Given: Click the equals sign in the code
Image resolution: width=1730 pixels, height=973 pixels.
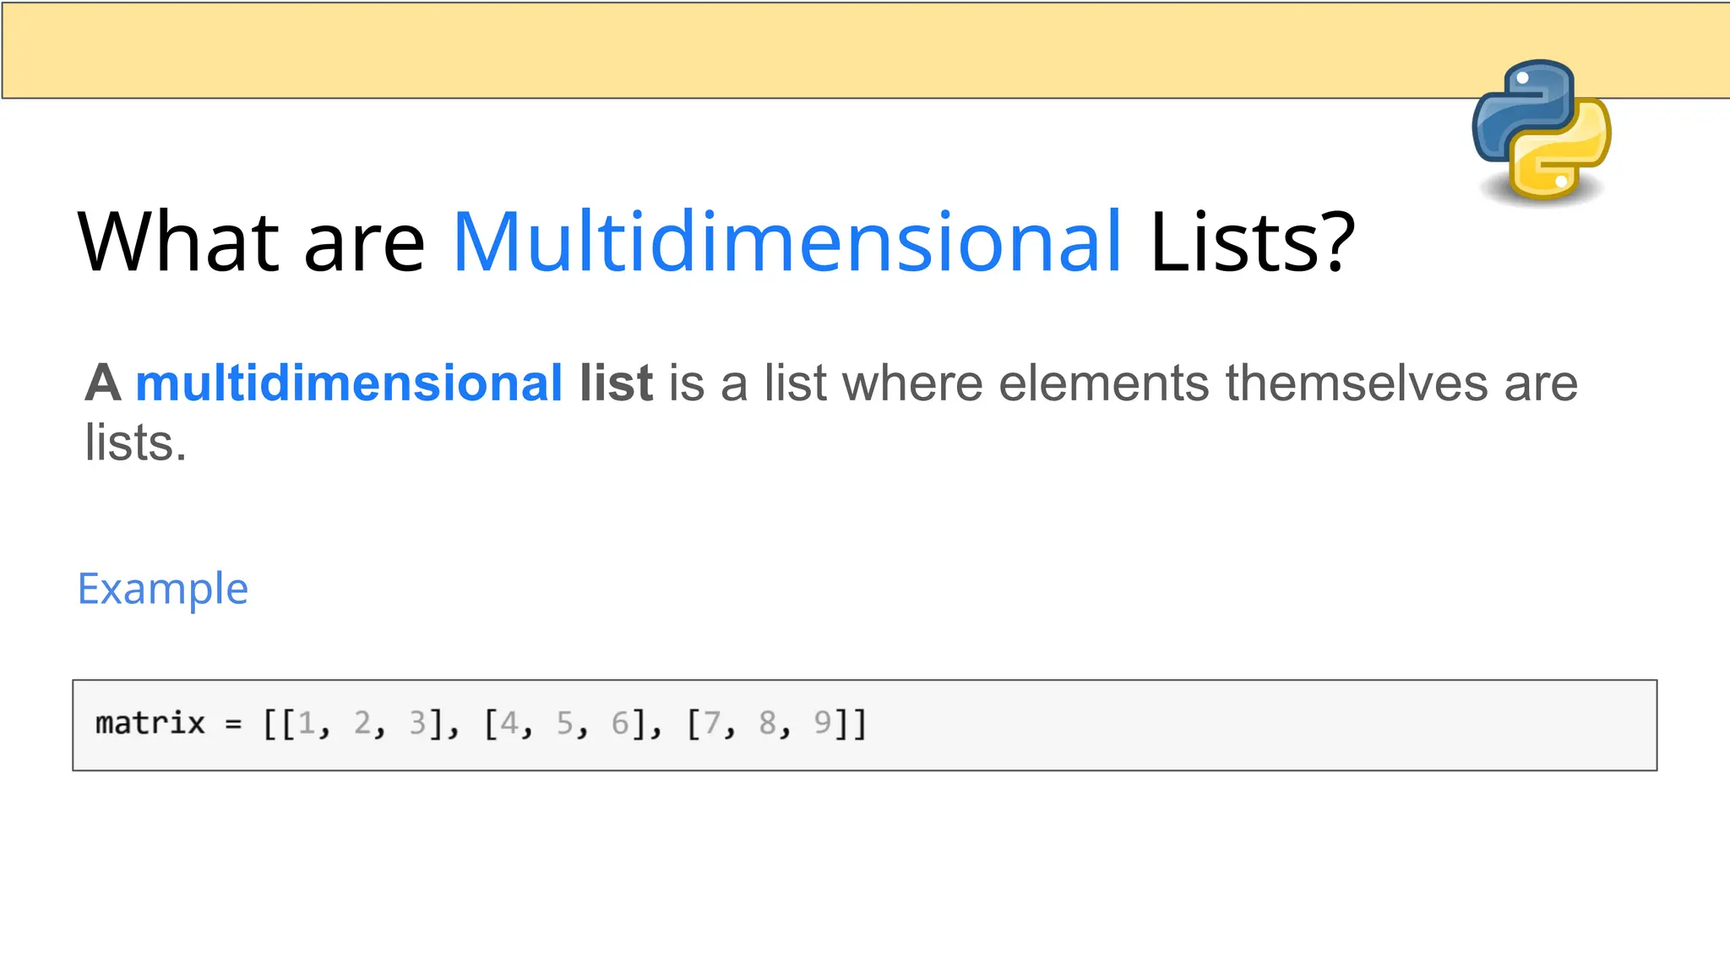Looking at the screenshot, I should pos(234,724).
